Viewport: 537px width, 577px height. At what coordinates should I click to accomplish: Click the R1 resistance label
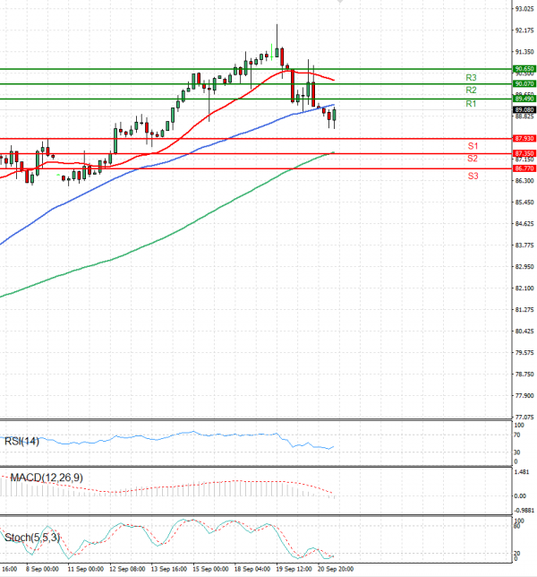pos(471,104)
